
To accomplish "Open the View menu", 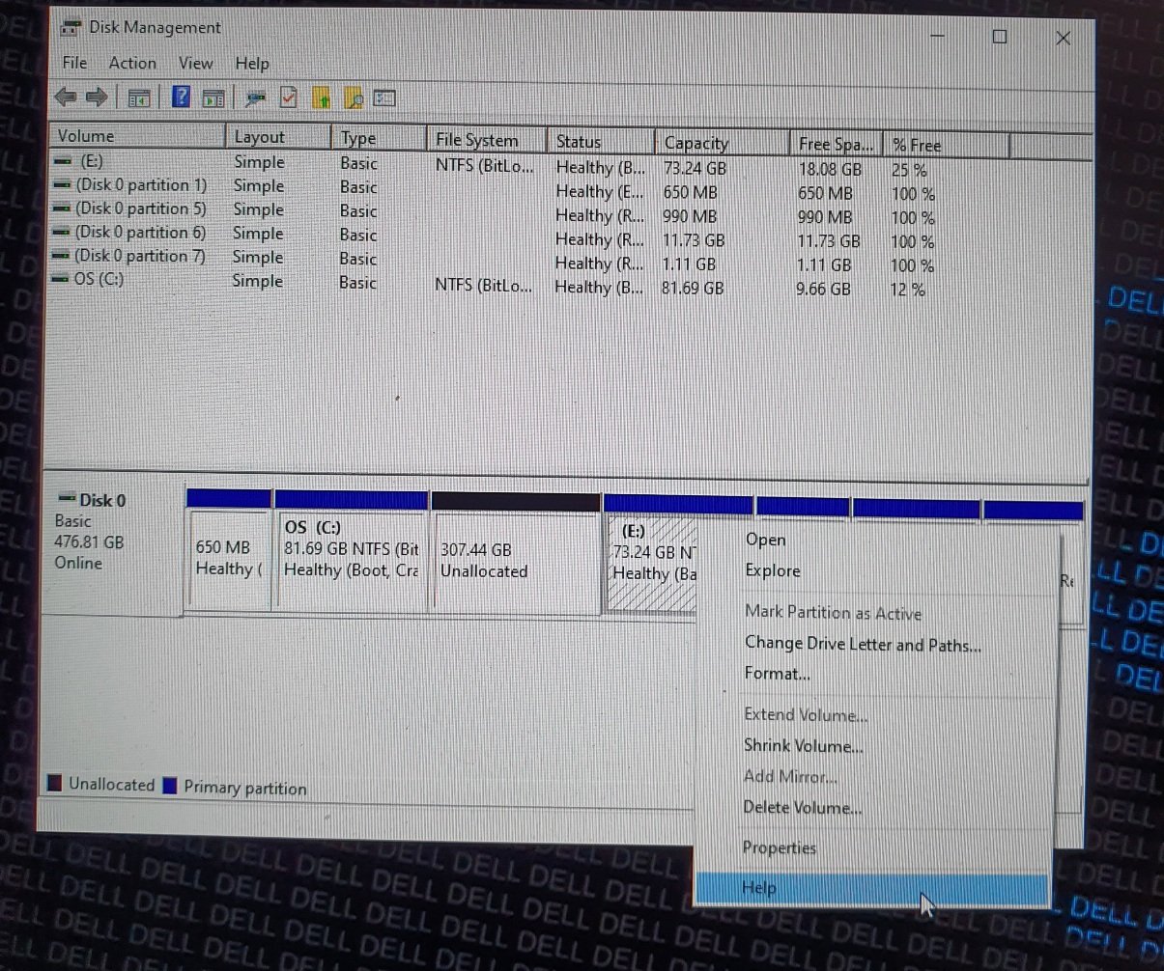I will [195, 63].
